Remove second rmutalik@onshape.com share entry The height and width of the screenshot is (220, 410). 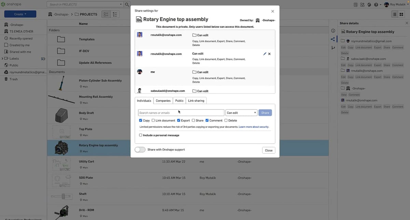[x=269, y=54]
